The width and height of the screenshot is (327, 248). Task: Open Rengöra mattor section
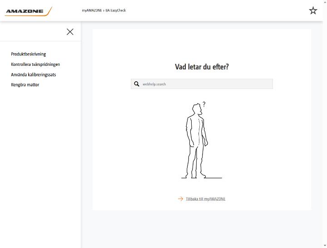25,84
